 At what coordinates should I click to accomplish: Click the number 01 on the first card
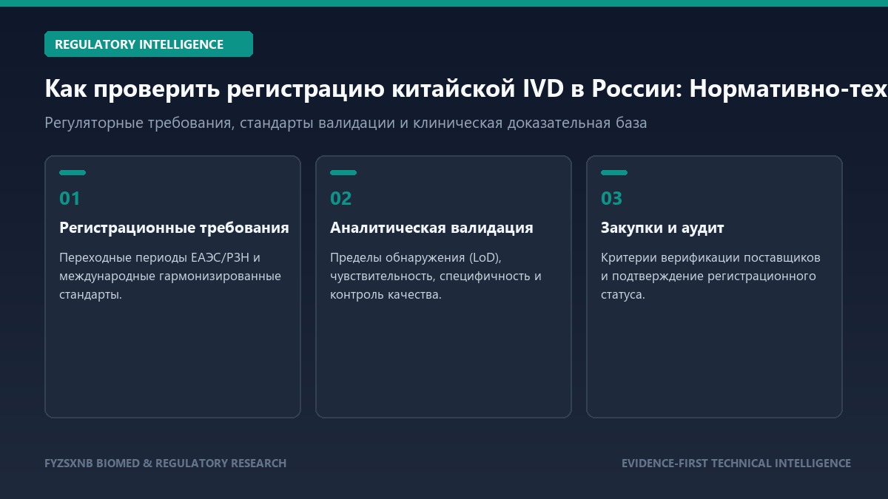(x=70, y=198)
